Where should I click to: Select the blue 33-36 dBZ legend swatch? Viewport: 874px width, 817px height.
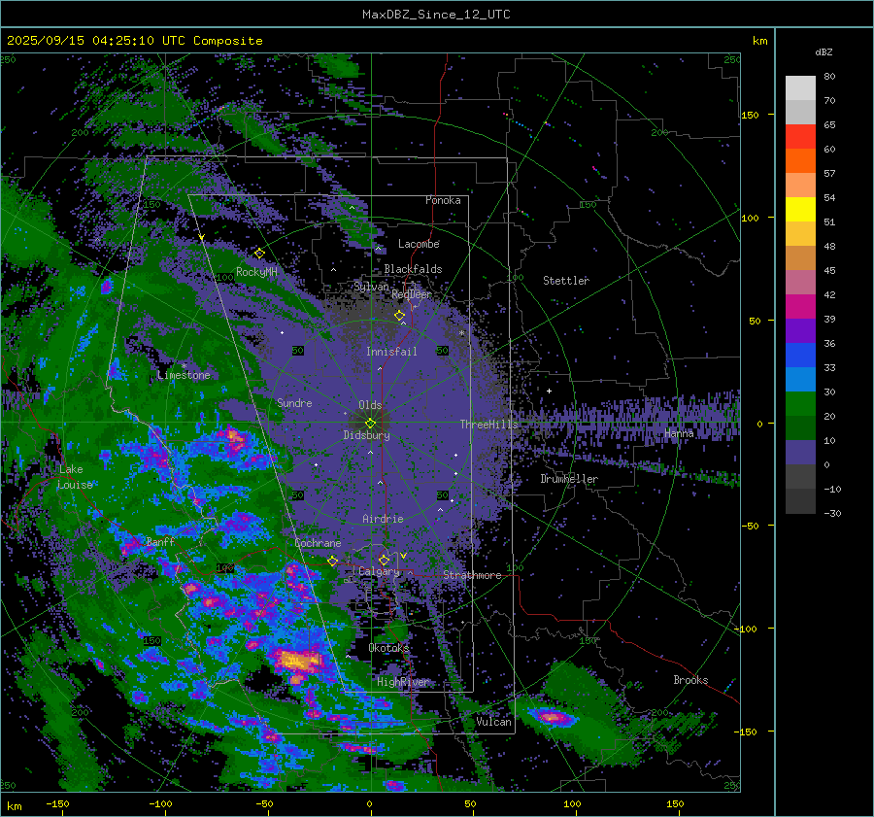click(x=800, y=356)
